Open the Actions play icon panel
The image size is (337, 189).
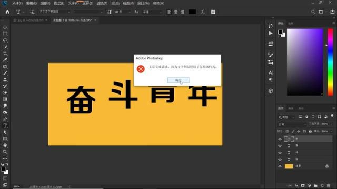271,33
